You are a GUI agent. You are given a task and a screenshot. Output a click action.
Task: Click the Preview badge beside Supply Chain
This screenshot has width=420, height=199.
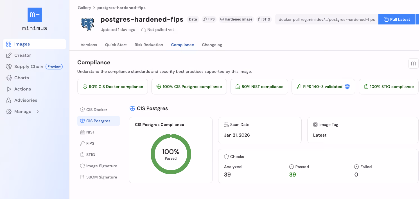click(54, 67)
